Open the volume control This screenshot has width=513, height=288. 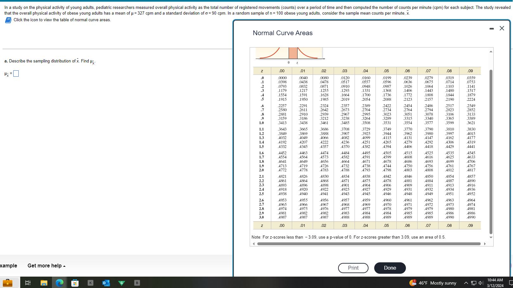[480, 283]
